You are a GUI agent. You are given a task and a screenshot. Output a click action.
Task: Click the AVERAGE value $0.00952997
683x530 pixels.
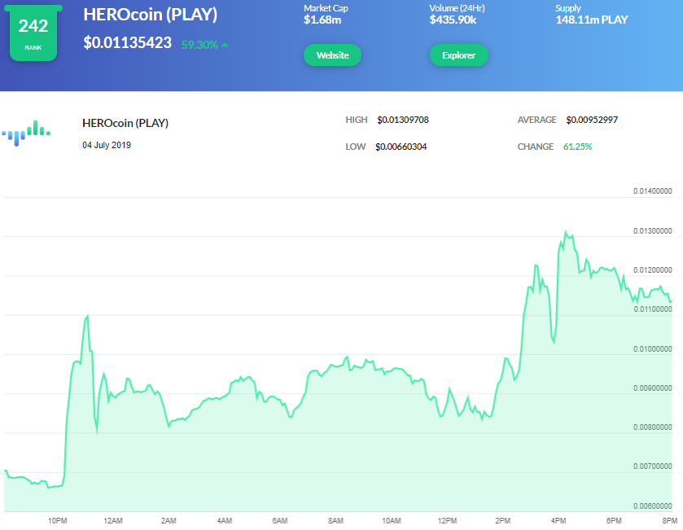click(x=592, y=120)
